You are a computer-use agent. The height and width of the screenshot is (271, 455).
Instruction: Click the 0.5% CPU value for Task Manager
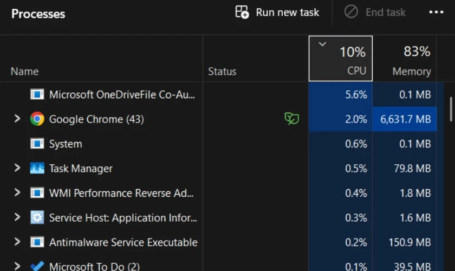[356, 169]
